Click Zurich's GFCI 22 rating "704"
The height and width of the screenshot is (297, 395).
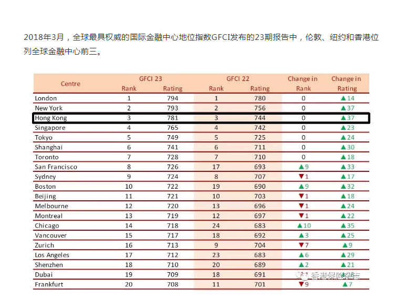[259, 245]
